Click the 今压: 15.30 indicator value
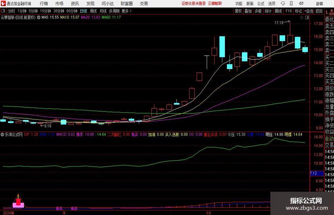 (236, 134)
